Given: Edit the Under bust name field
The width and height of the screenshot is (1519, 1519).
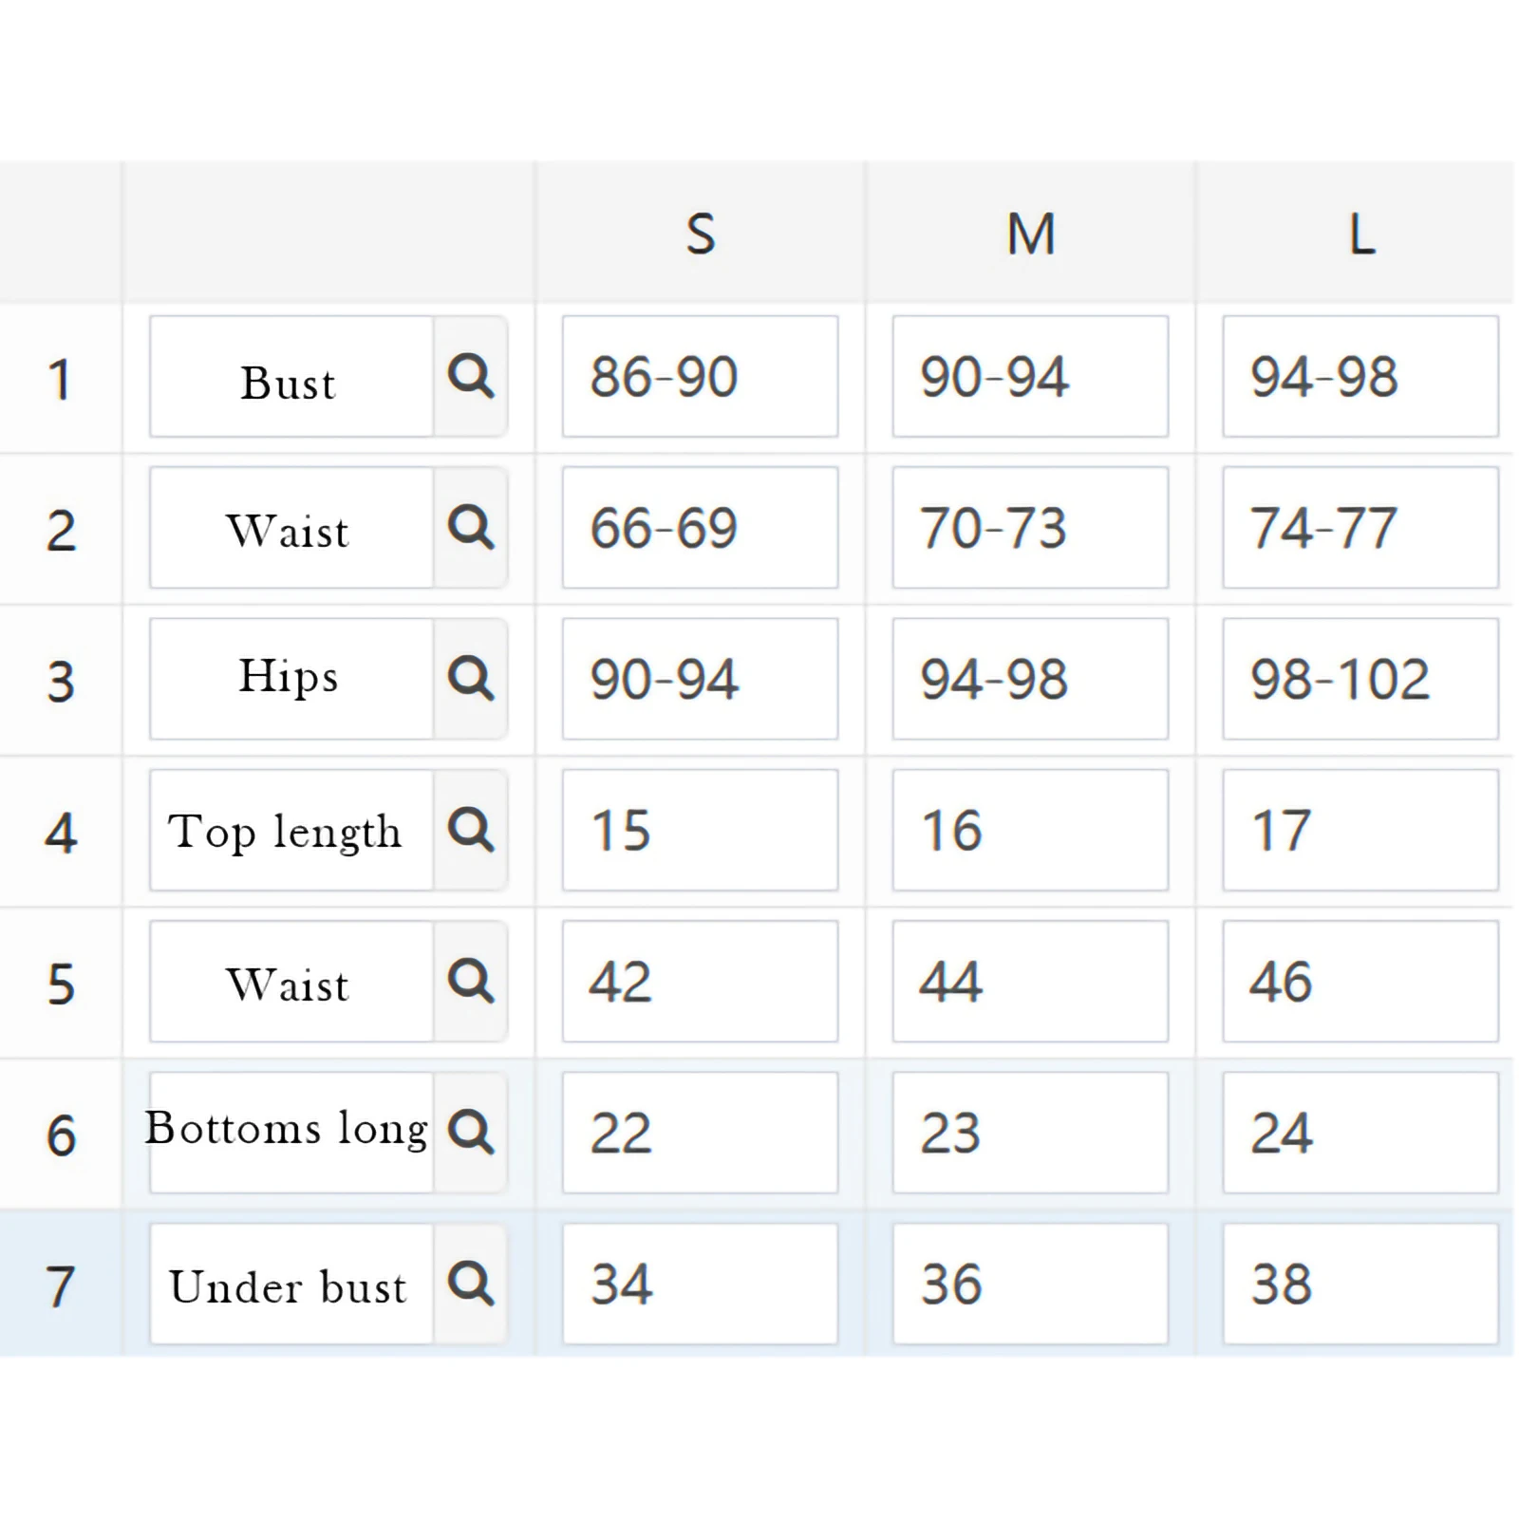Looking at the screenshot, I should 291,1285.
